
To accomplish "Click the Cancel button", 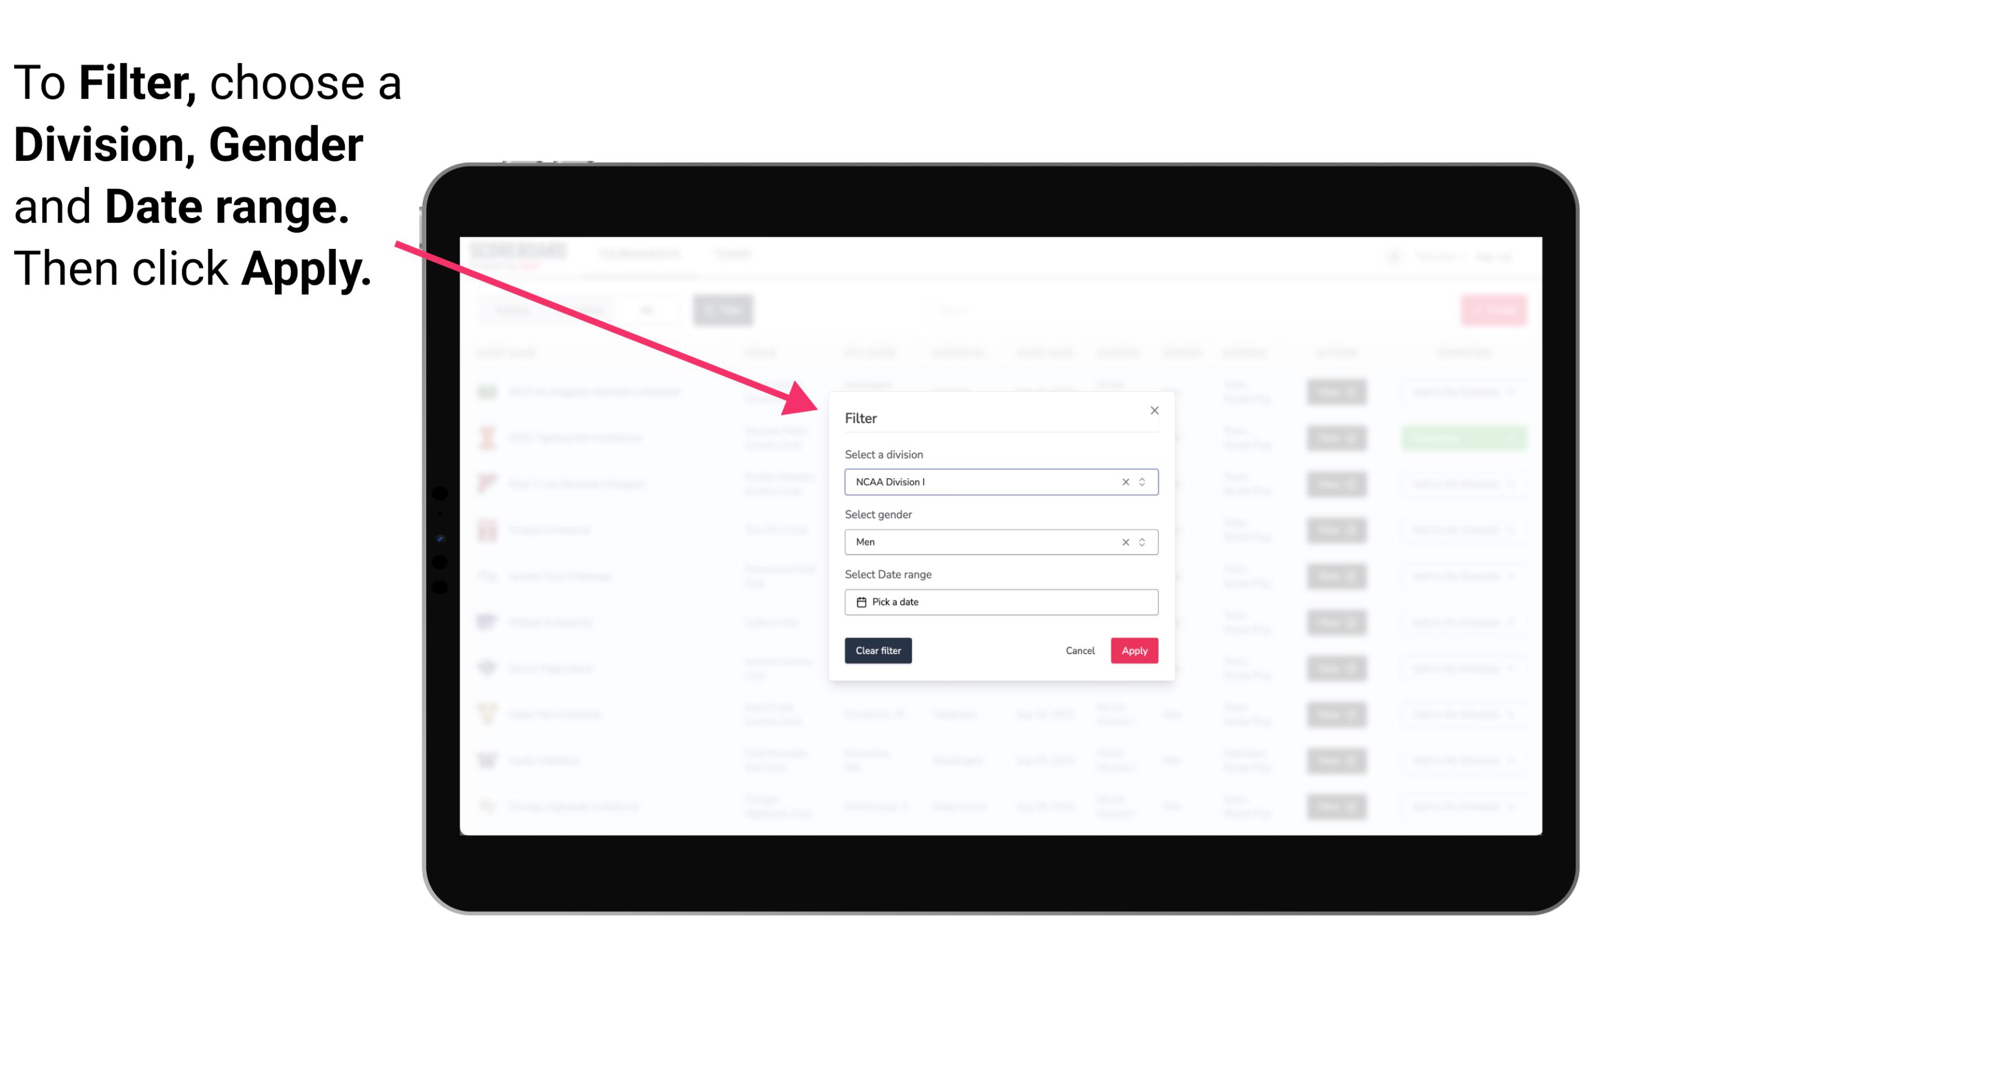I will (1080, 651).
